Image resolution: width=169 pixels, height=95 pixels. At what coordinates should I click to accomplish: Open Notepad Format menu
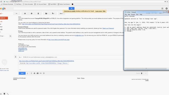click(133, 15)
